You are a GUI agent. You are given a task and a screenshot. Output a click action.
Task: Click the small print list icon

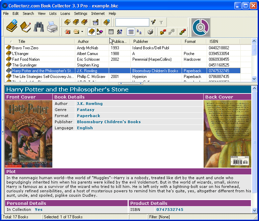pyautogui.click(x=150, y=32)
